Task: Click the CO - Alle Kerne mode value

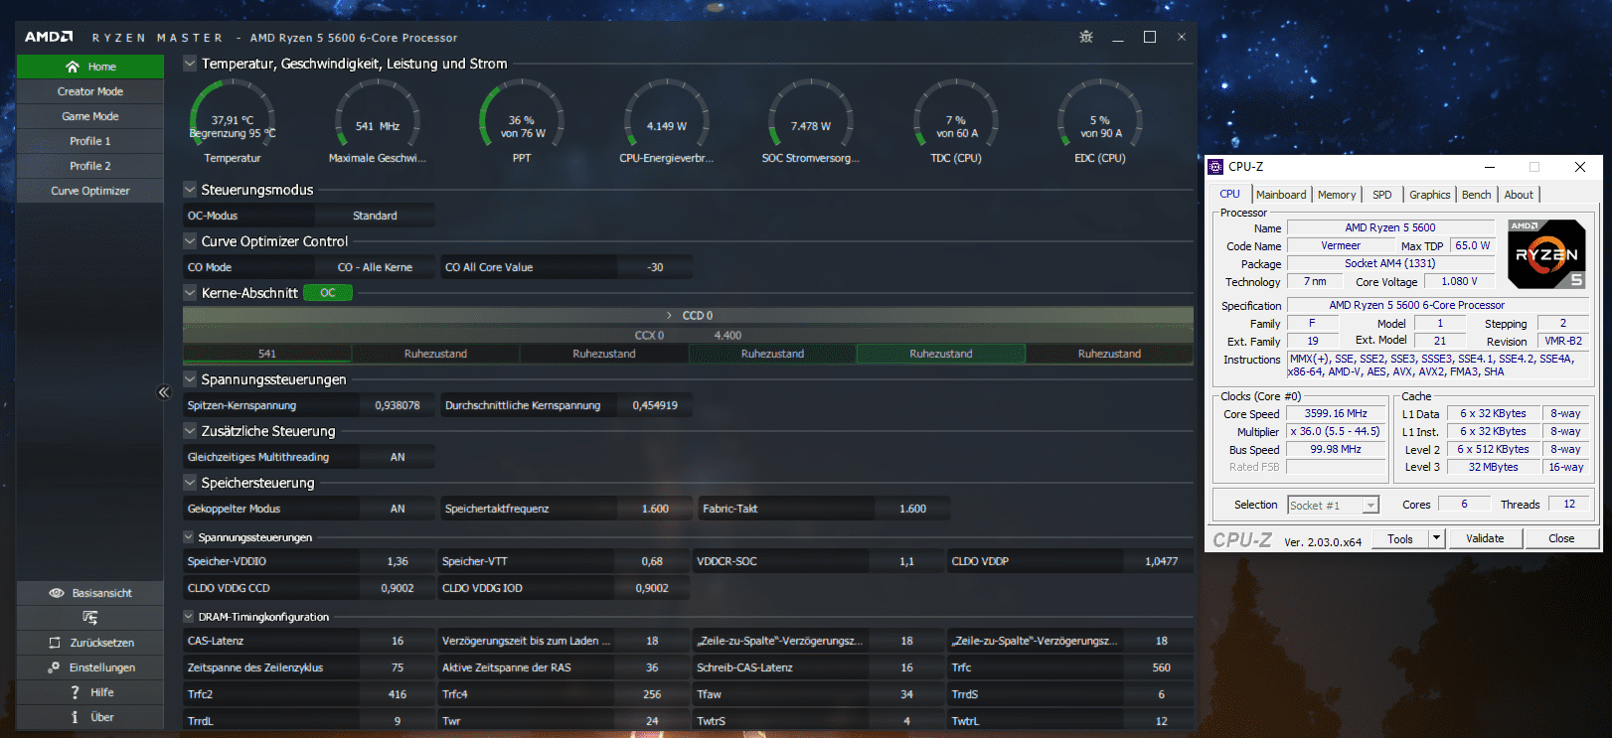Action: pyautogui.click(x=375, y=267)
